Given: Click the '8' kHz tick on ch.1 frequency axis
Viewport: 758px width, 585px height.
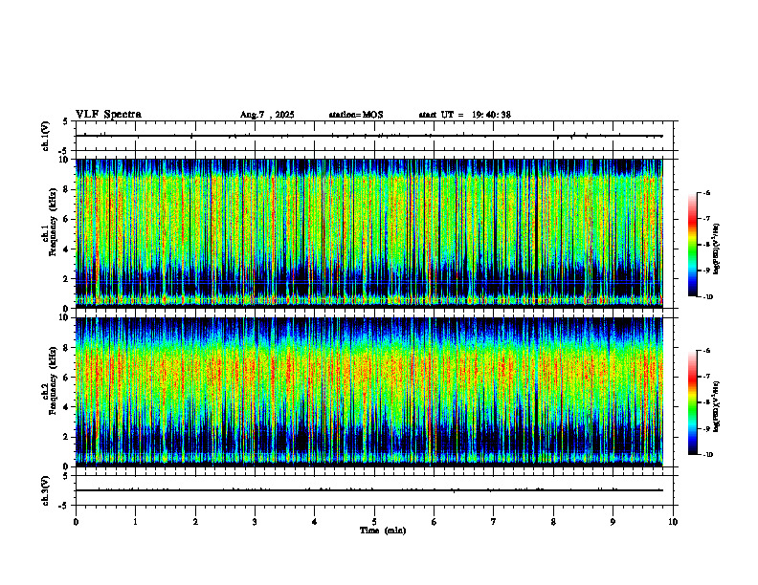Looking at the screenshot, I should tap(67, 189).
